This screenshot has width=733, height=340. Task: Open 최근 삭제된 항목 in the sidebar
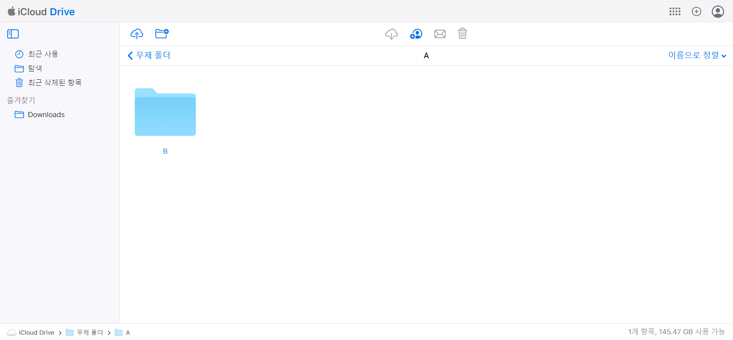click(48, 83)
